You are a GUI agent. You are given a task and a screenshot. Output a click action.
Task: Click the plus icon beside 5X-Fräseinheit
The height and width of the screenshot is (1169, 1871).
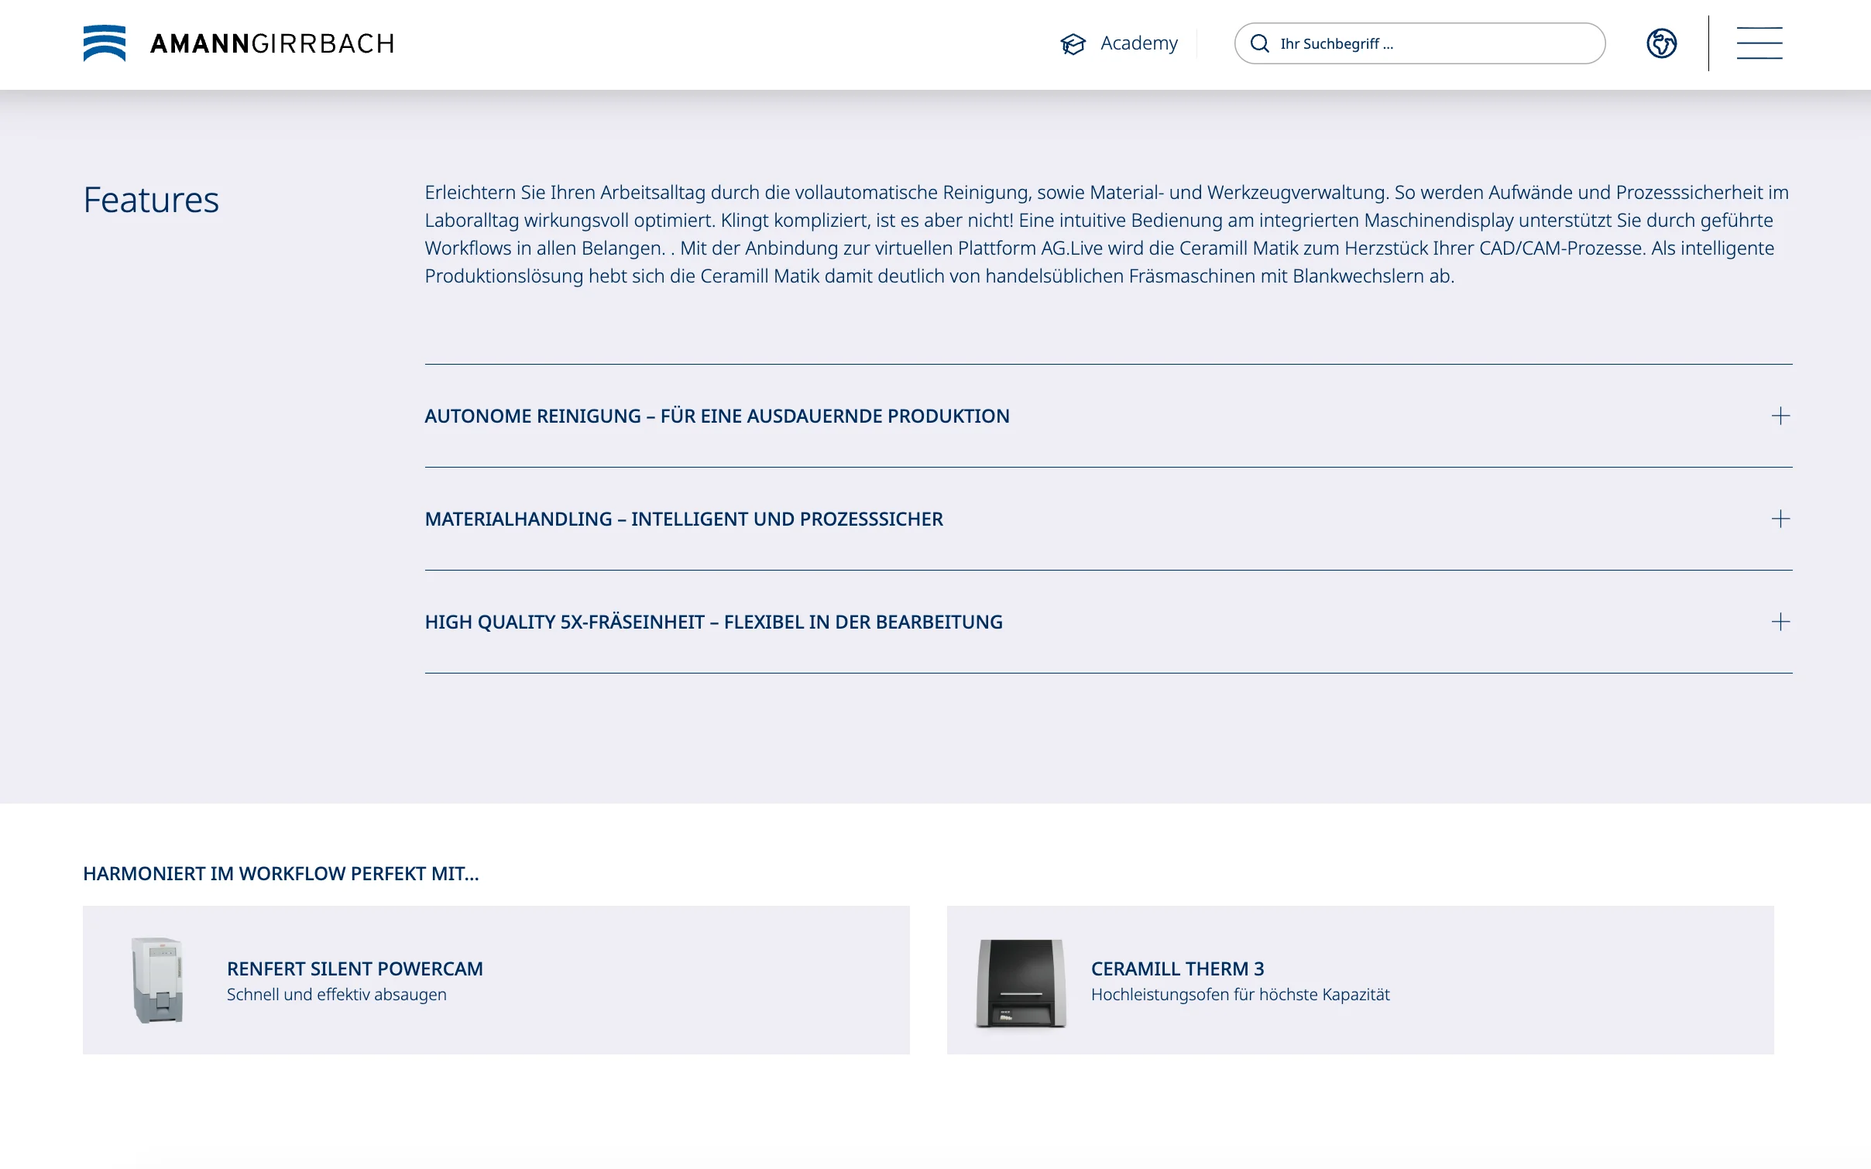[1780, 622]
